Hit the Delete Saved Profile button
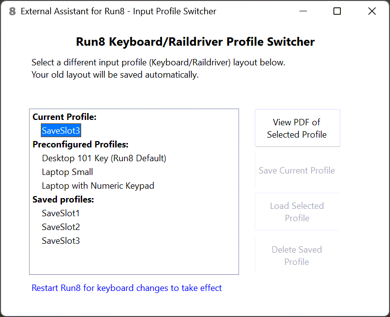 click(x=297, y=256)
